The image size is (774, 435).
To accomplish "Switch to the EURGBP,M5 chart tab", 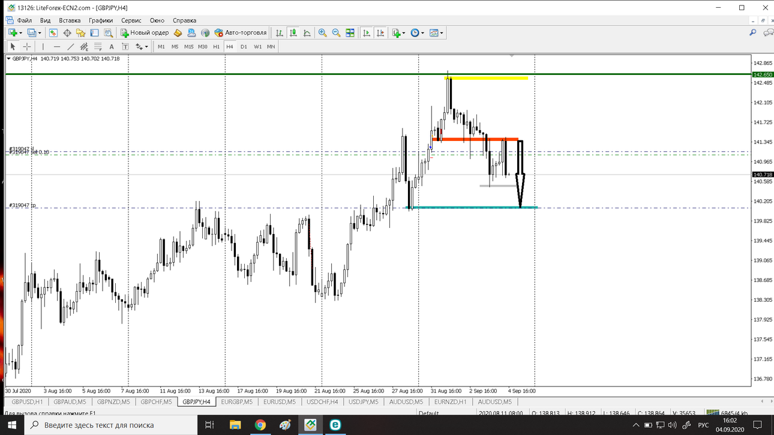I will 236,401.
